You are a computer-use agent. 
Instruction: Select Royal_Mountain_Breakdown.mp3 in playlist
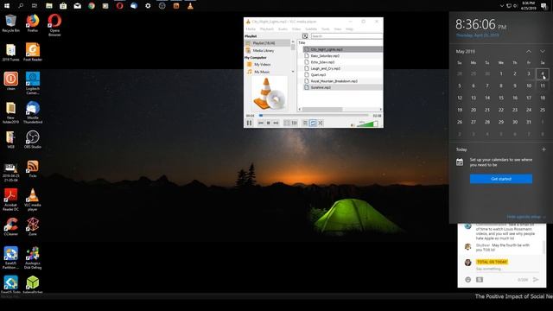click(x=343, y=81)
